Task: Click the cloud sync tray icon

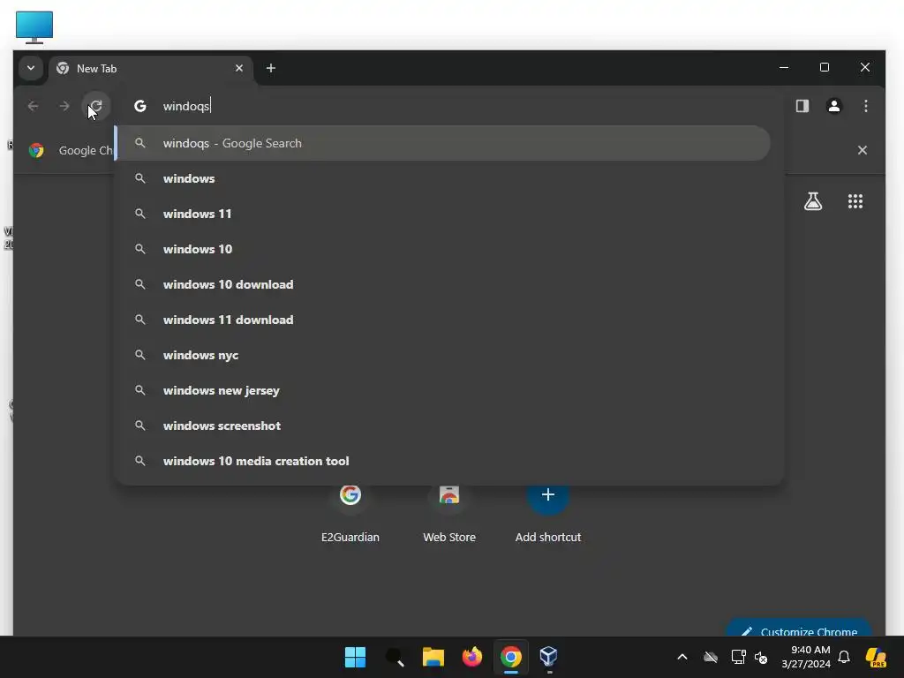Action: pos(711,657)
